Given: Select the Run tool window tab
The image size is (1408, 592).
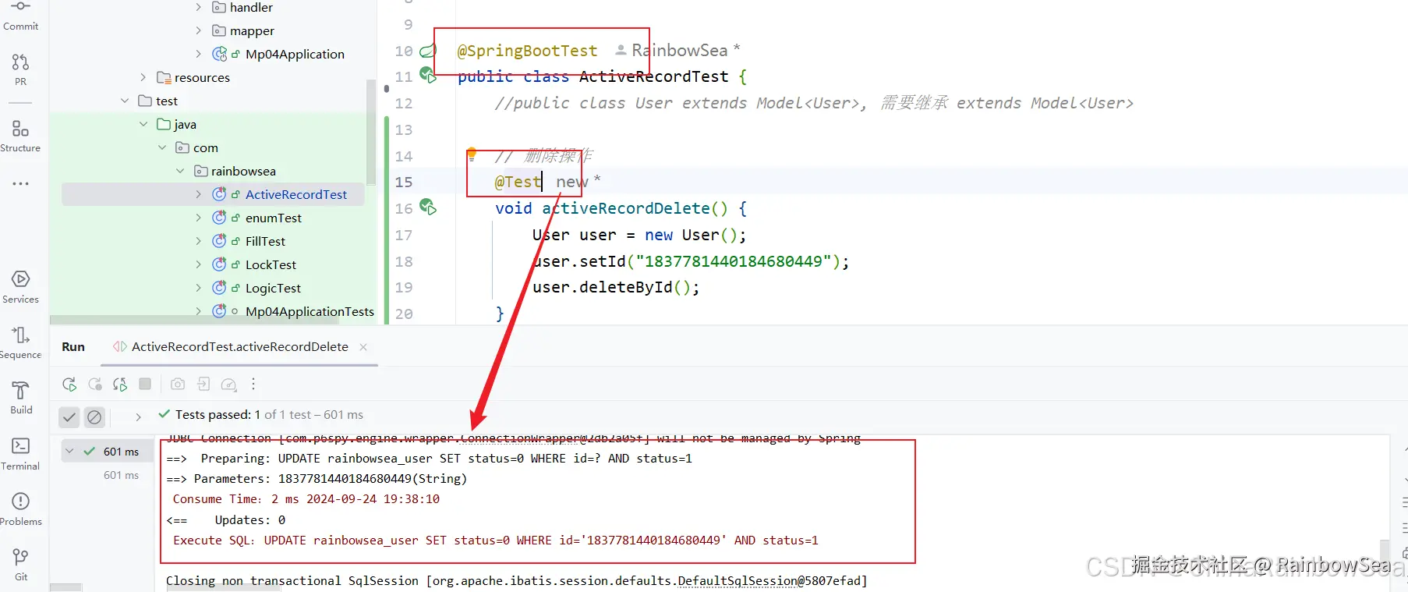Looking at the screenshot, I should 73,347.
